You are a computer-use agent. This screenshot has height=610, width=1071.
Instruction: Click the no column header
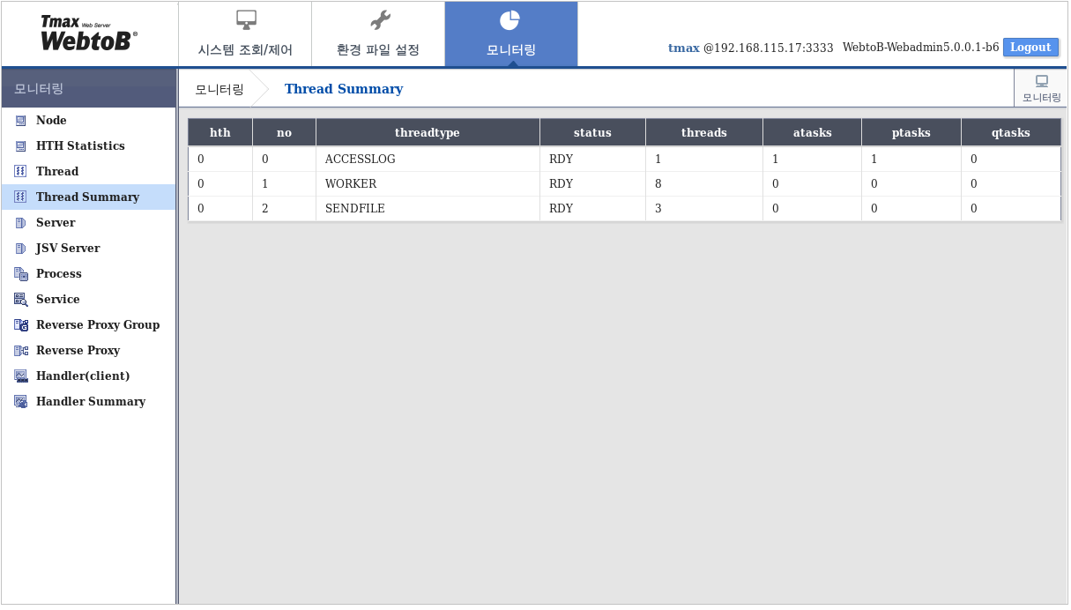click(284, 132)
